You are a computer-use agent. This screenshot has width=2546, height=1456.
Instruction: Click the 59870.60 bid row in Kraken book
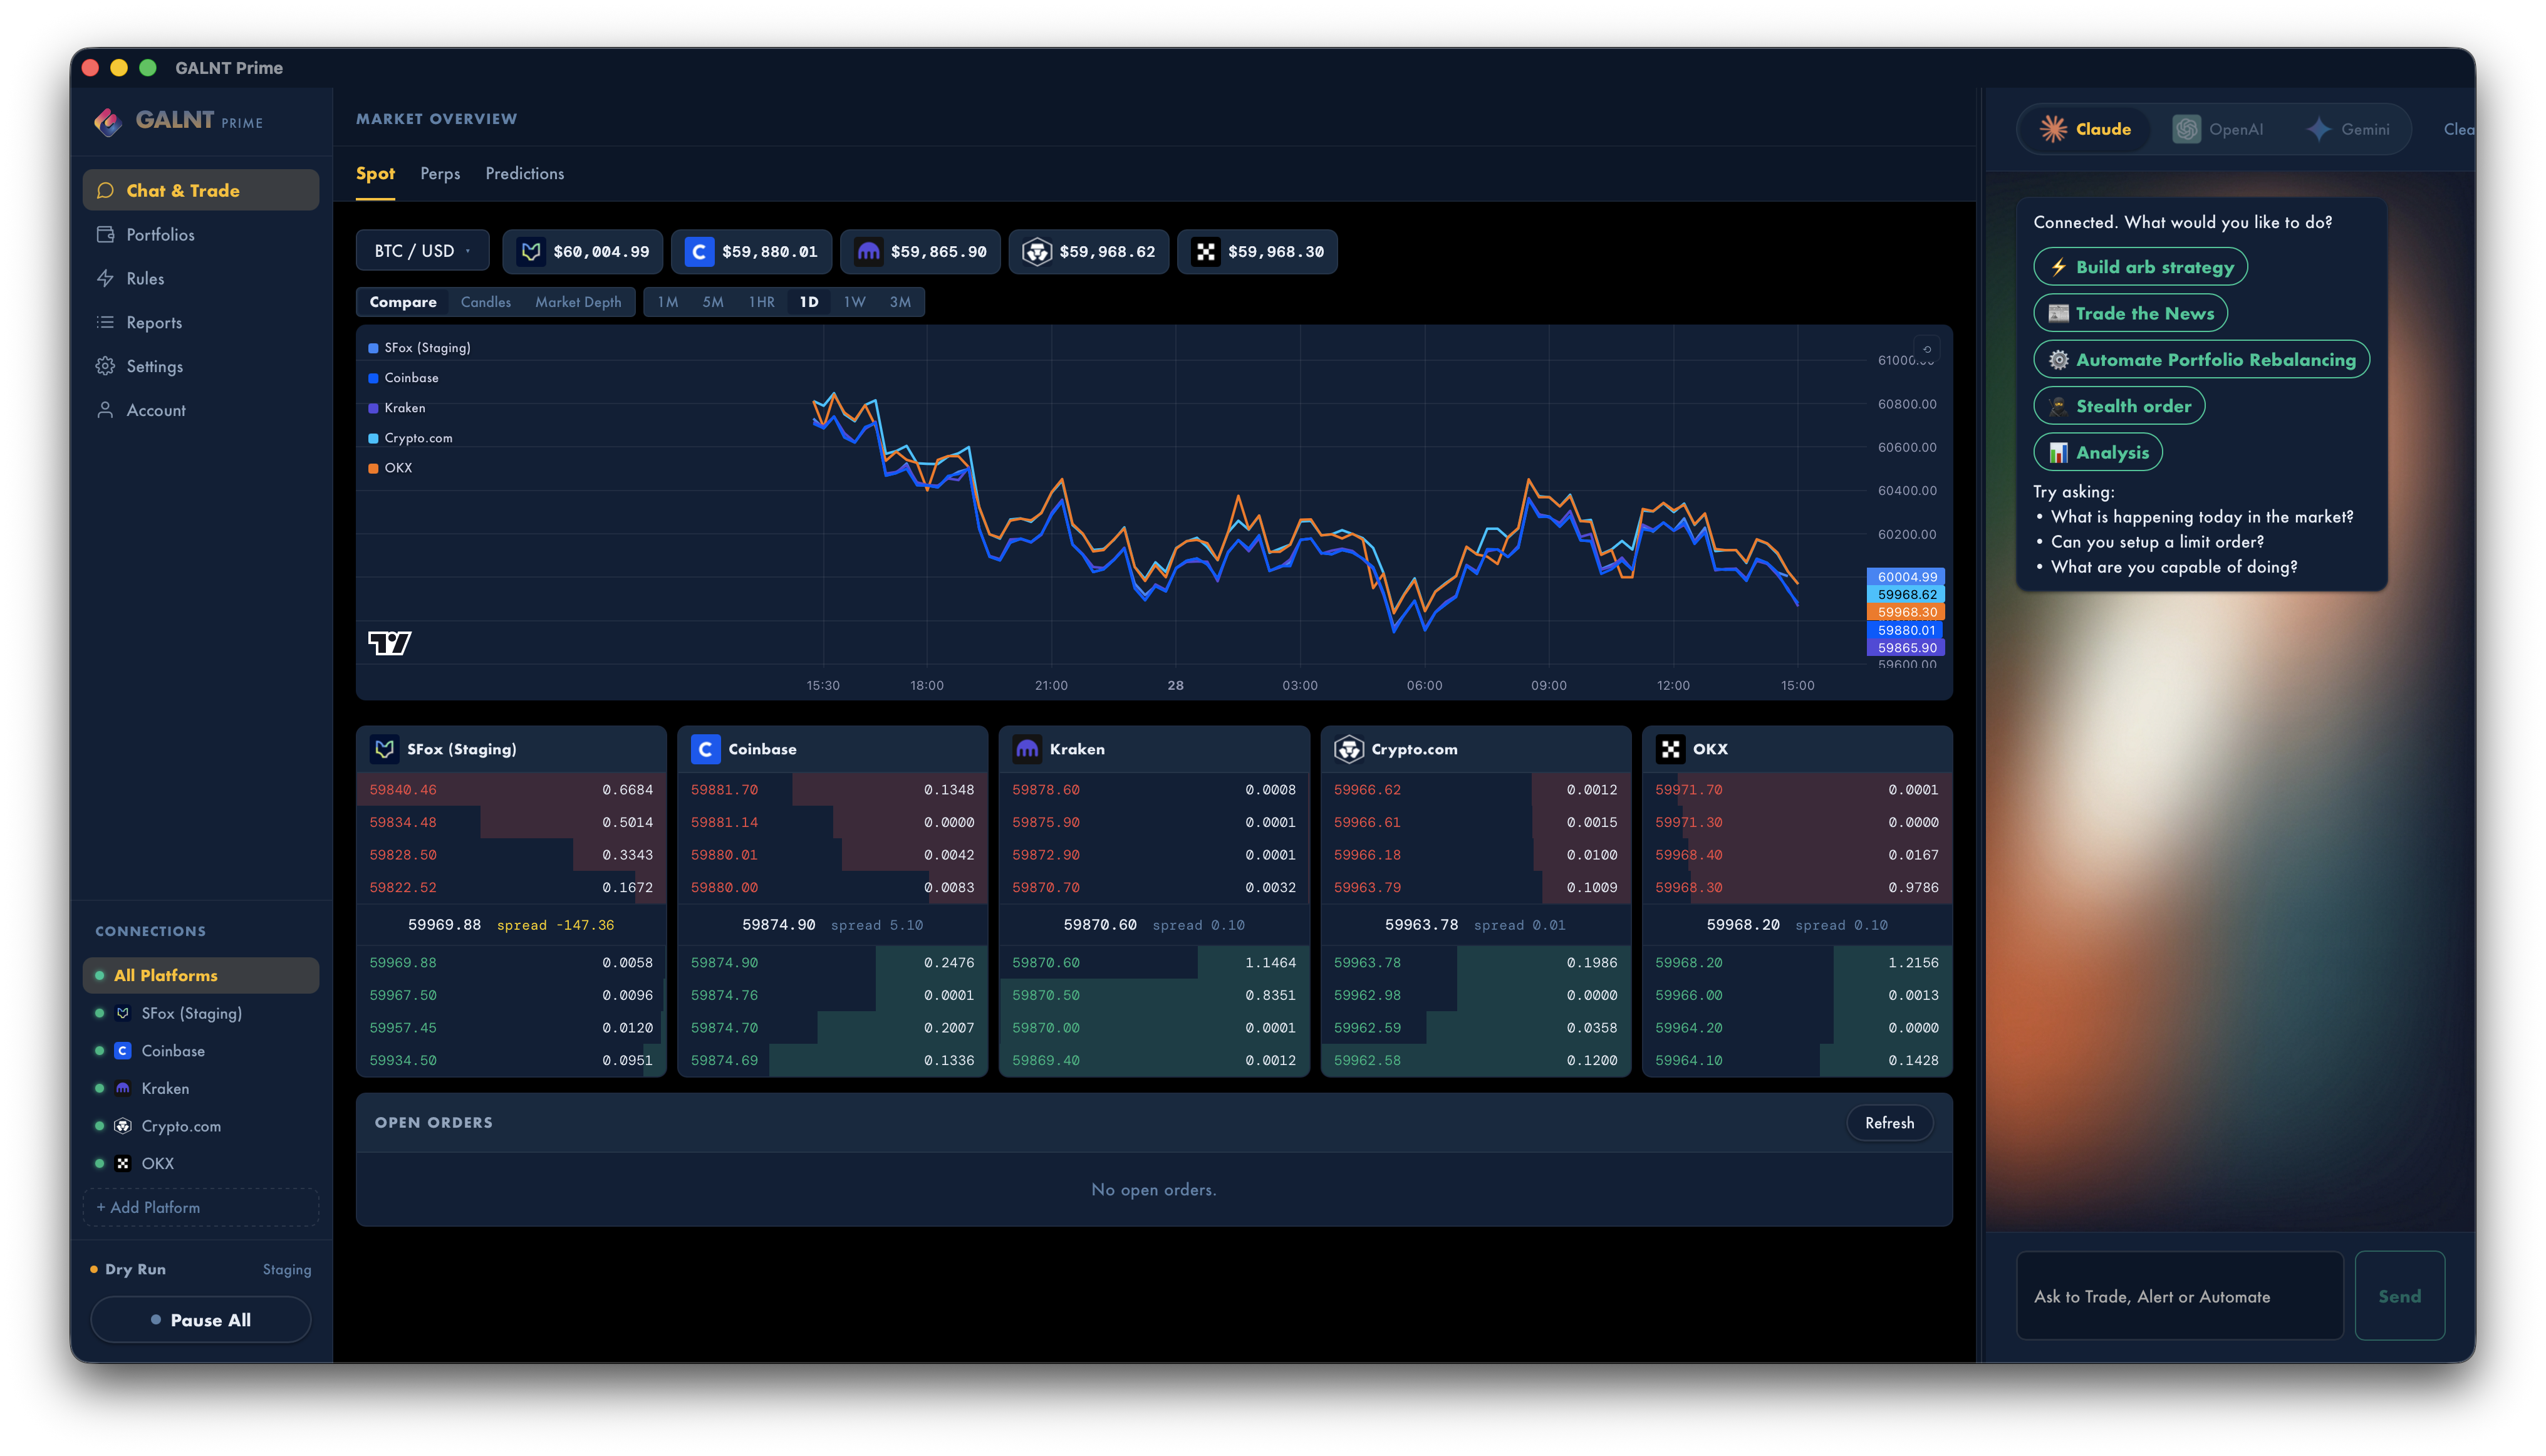pyautogui.click(x=1154, y=963)
